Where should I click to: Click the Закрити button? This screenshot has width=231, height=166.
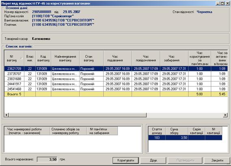pyautogui.click(x=217, y=160)
